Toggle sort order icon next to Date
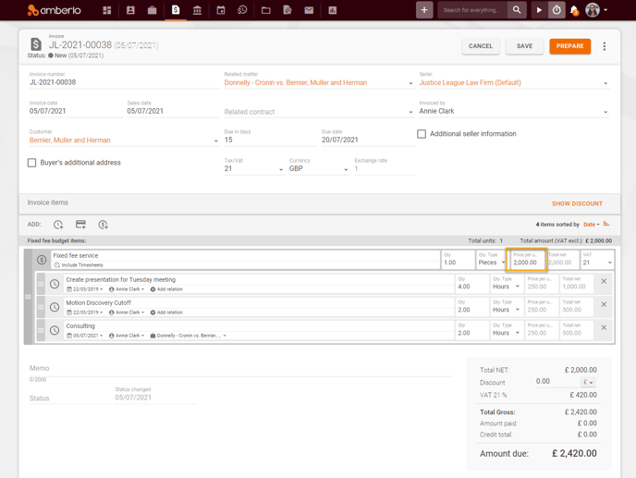The image size is (636, 478). click(x=606, y=224)
